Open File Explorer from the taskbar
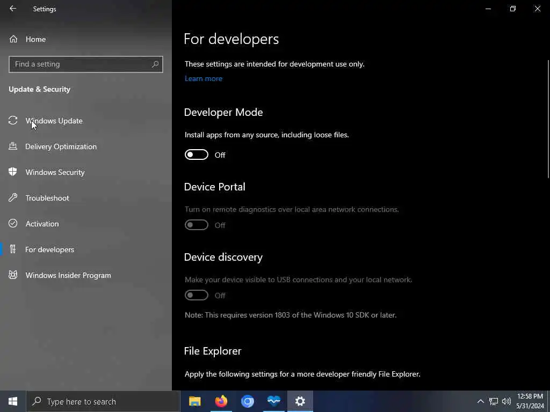This screenshot has width=550, height=412. click(194, 401)
